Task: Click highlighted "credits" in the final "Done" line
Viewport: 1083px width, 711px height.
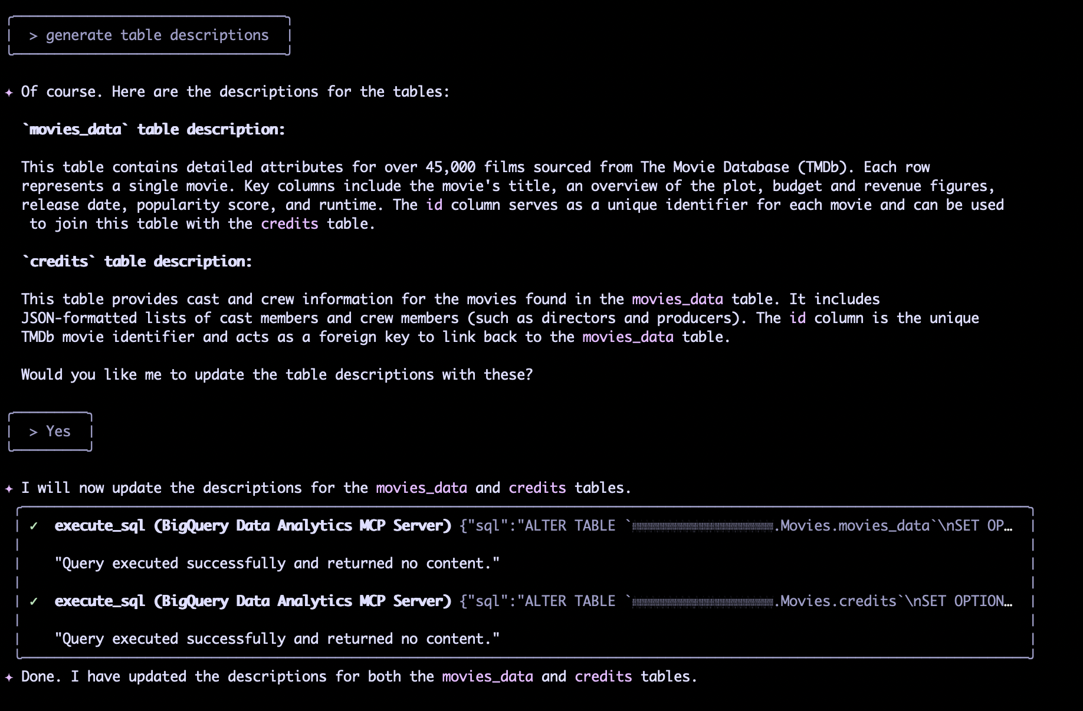Action: (x=603, y=677)
